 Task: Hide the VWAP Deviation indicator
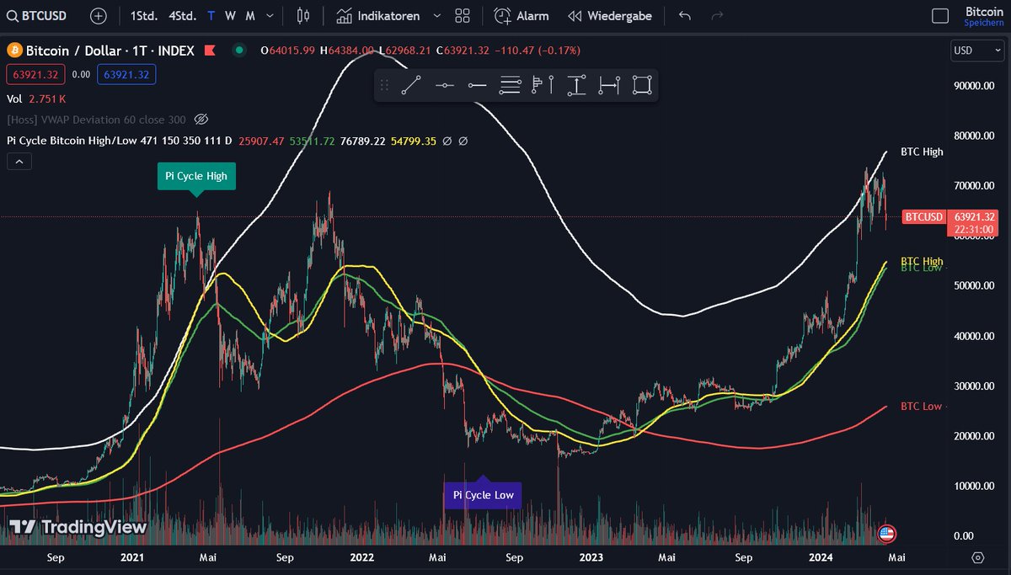[x=200, y=120]
